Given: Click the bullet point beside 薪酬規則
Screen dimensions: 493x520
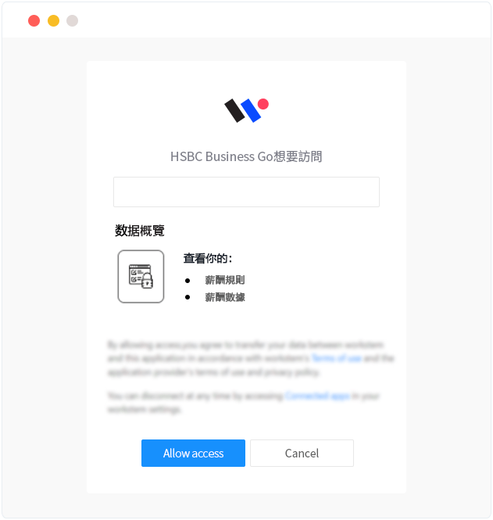Looking at the screenshot, I should (188, 281).
